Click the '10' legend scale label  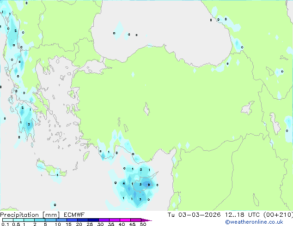click(x=58, y=224)
